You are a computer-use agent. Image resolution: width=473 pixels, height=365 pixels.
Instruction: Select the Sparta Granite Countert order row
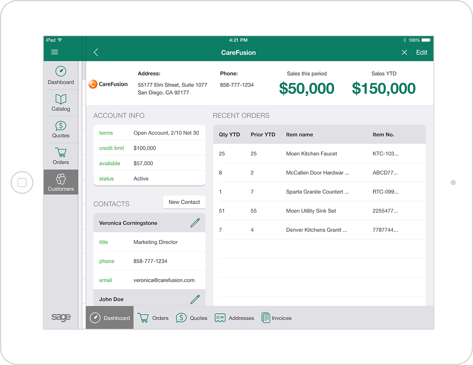pos(320,192)
